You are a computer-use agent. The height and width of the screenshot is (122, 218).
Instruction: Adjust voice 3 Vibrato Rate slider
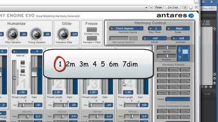pyautogui.click(x=96, y=117)
